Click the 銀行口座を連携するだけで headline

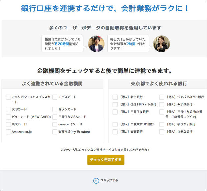105,9
